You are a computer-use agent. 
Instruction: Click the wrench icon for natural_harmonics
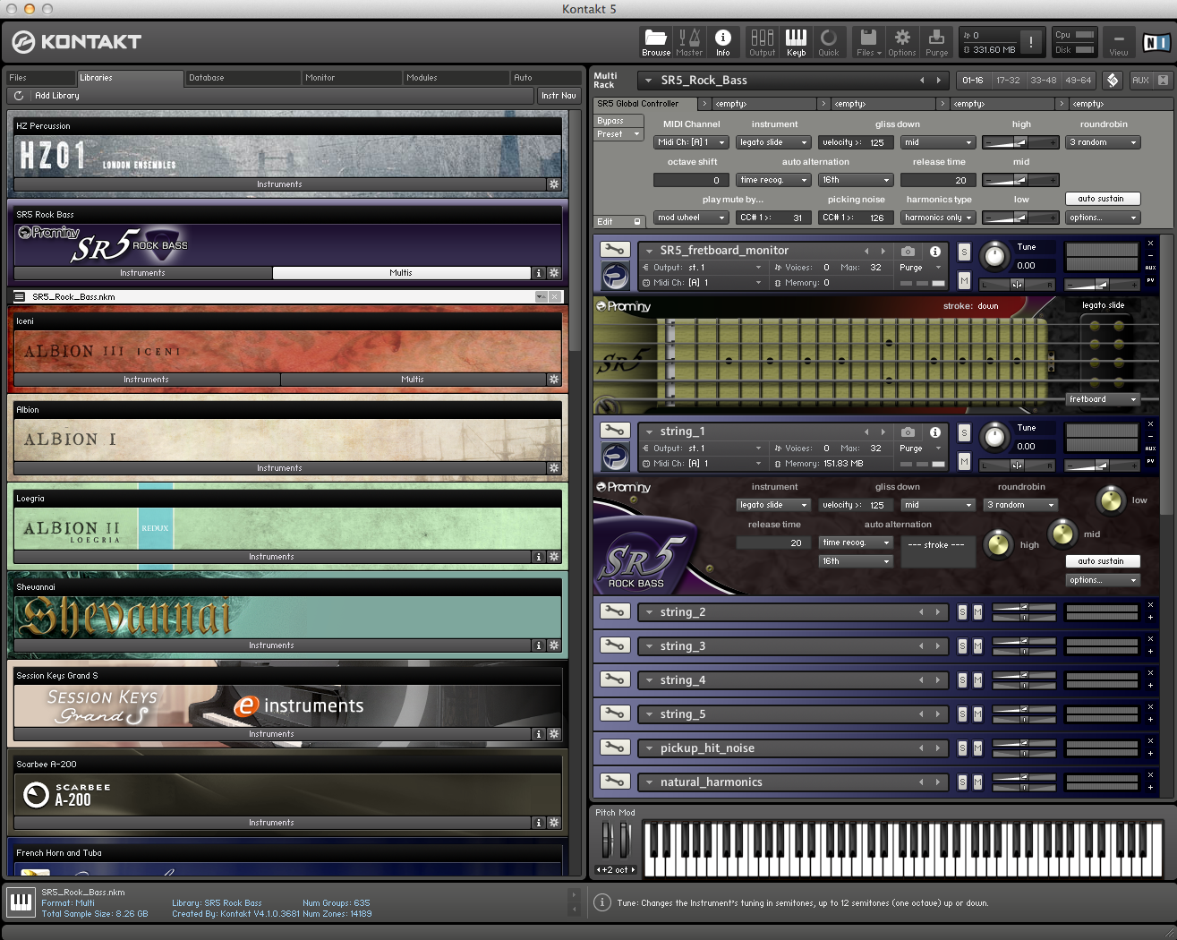tap(615, 782)
